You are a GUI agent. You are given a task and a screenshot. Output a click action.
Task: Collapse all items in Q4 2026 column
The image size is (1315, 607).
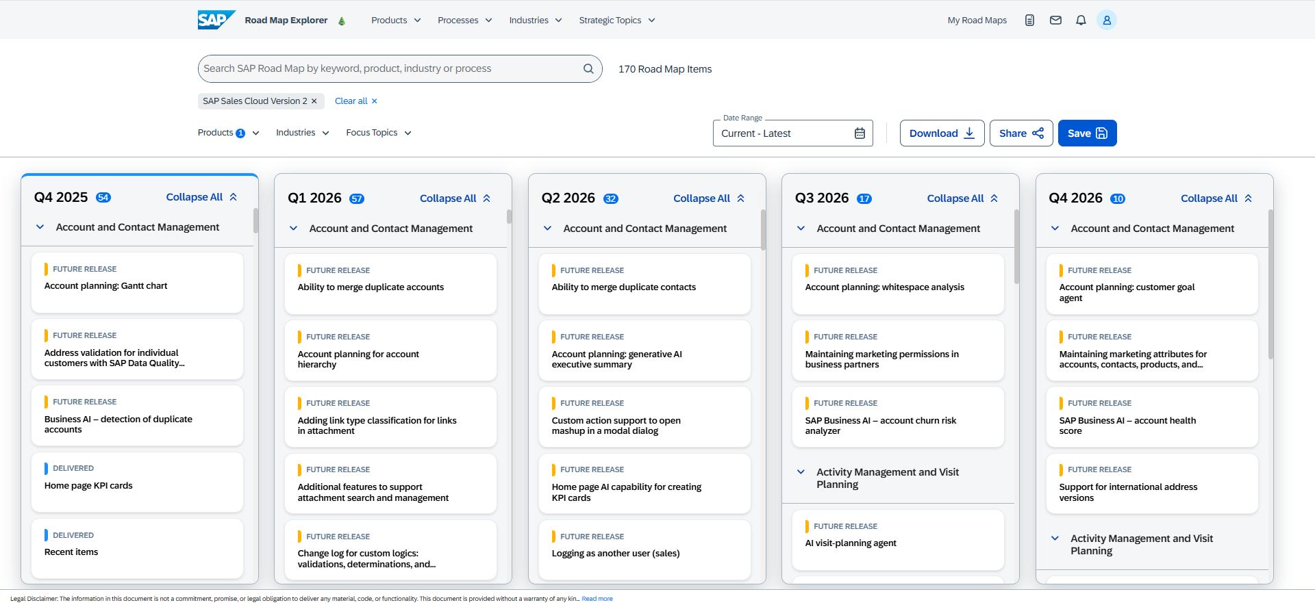pyautogui.click(x=1216, y=198)
